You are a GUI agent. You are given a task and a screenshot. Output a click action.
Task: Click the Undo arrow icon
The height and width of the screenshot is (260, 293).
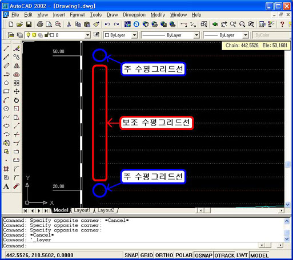(107, 24)
